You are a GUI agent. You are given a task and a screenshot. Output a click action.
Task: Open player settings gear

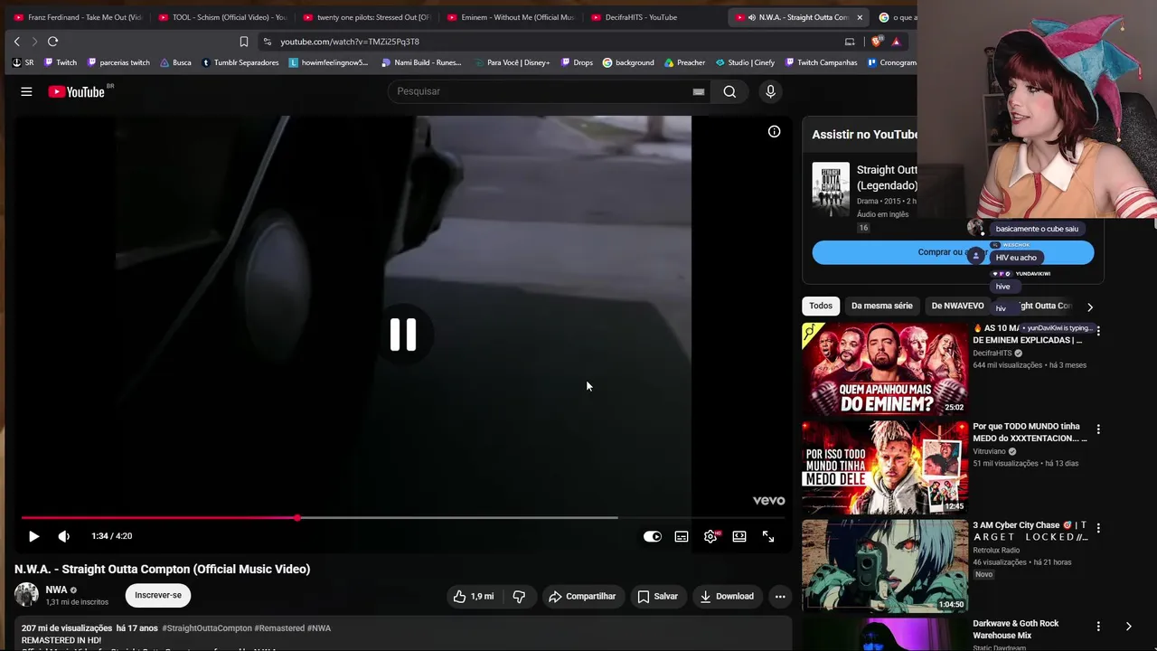click(710, 536)
